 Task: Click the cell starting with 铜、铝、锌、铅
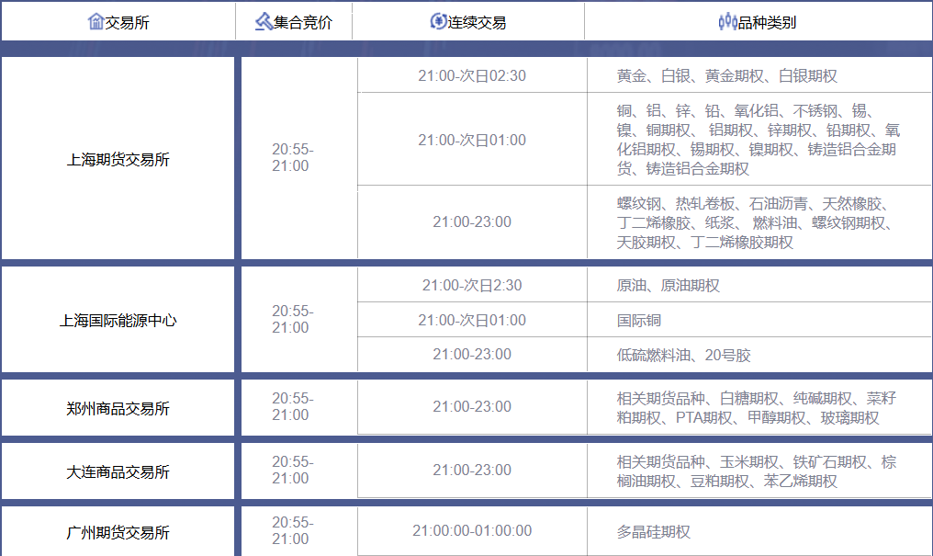point(759,140)
